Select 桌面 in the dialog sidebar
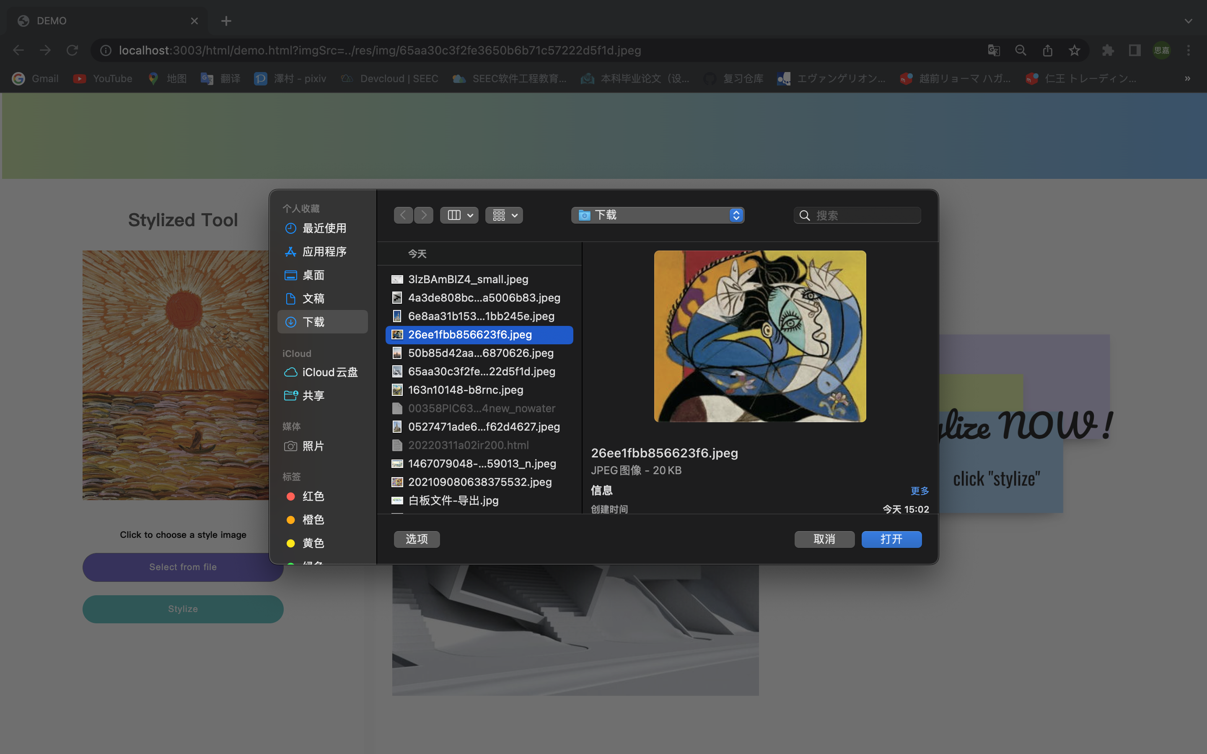The width and height of the screenshot is (1207, 754). [x=313, y=275]
